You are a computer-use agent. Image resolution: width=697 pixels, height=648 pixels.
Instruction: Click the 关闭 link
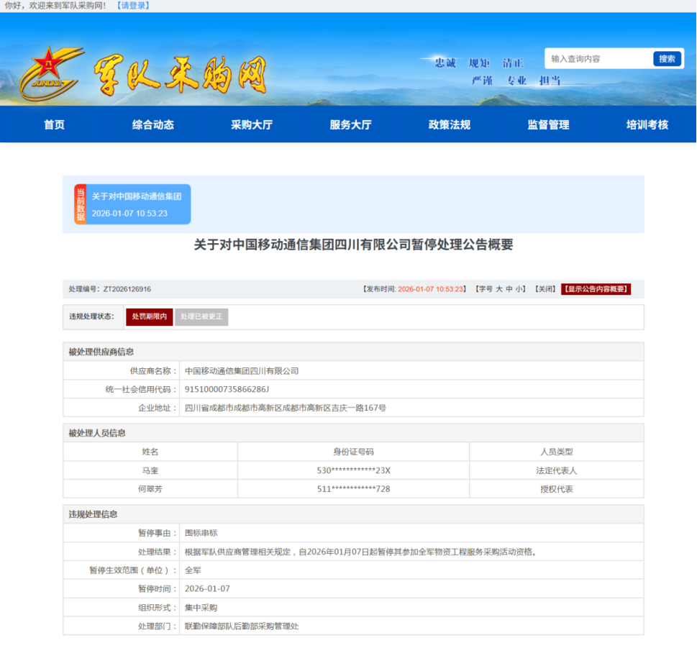tap(545, 289)
